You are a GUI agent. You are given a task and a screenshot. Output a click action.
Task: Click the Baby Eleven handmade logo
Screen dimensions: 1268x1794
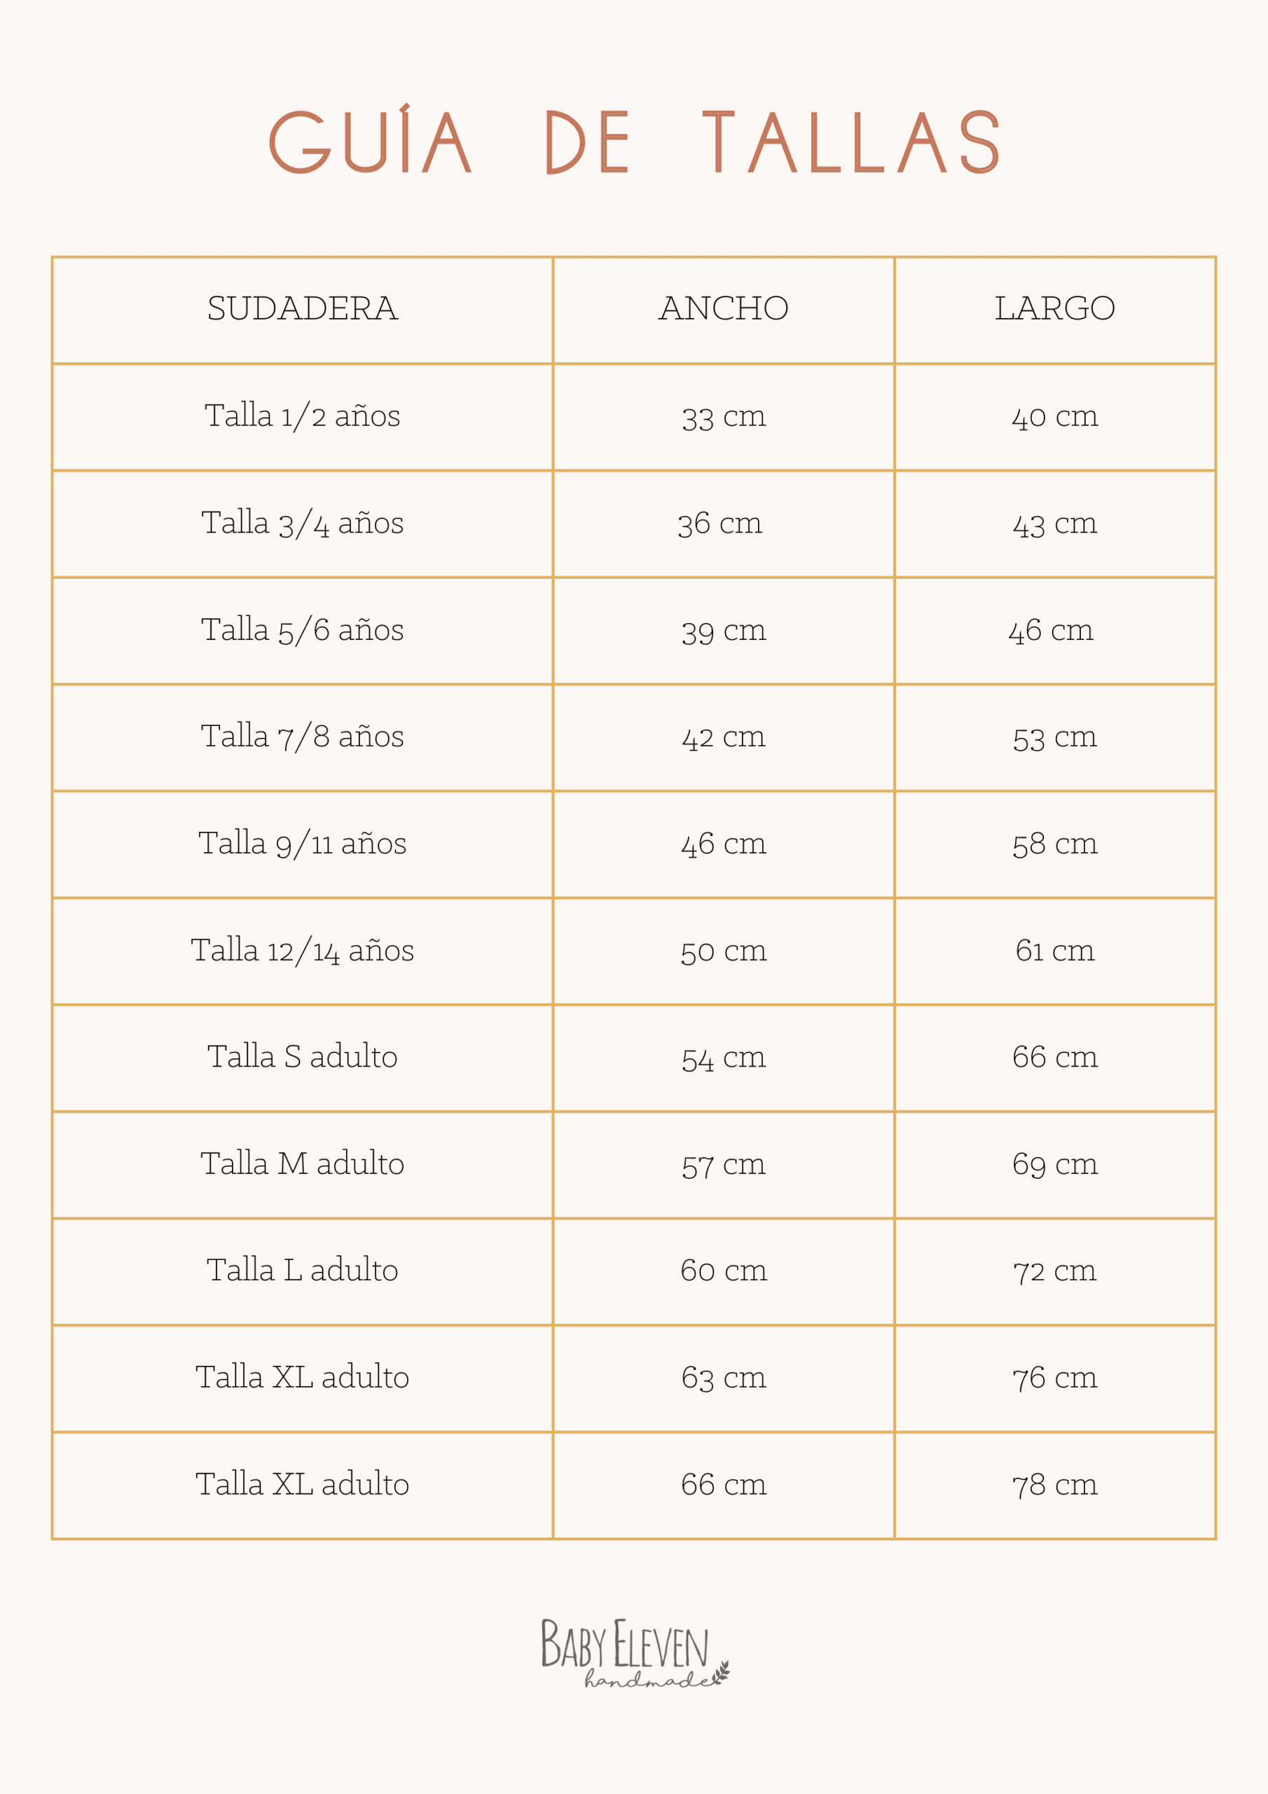(x=633, y=1651)
